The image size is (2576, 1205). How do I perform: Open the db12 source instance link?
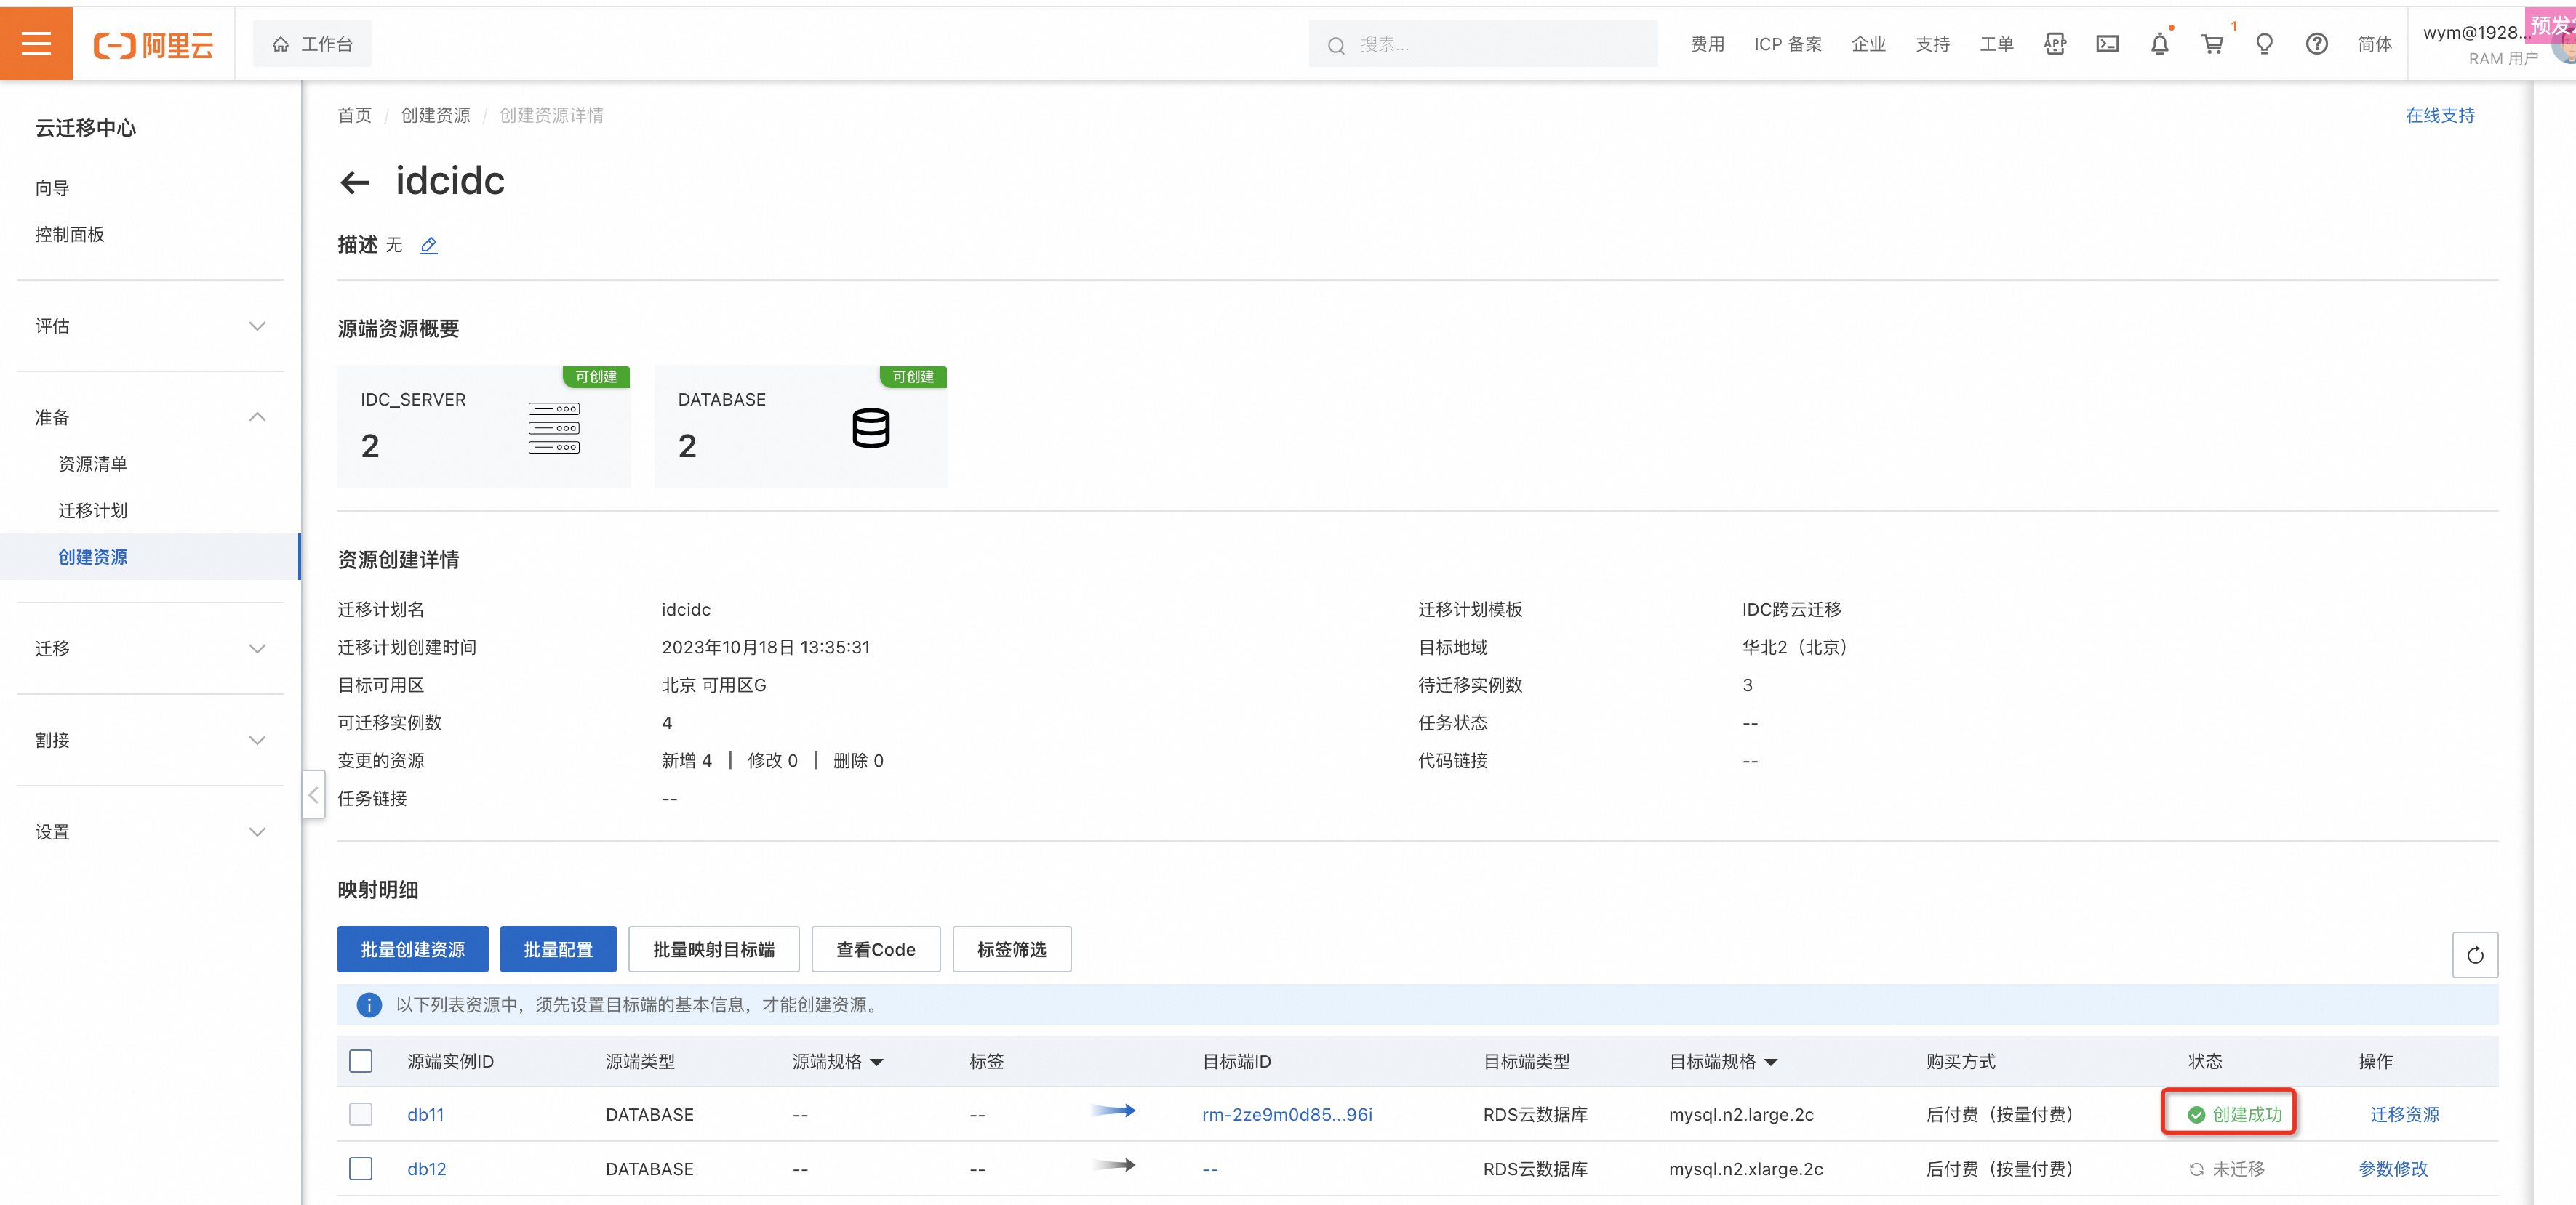[426, 1168]
